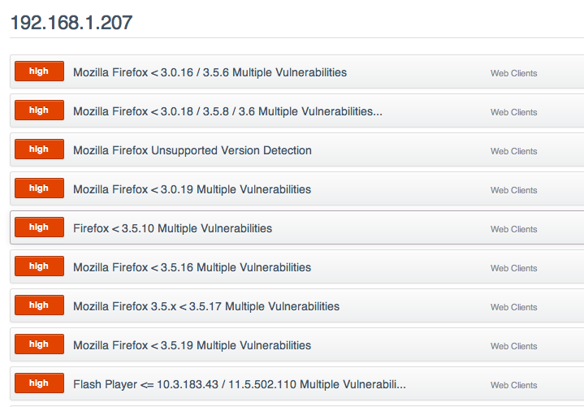Click the 192.168.1.207 host heading
The height and width of the screenshot is (407, 584).
pos(71,23)
